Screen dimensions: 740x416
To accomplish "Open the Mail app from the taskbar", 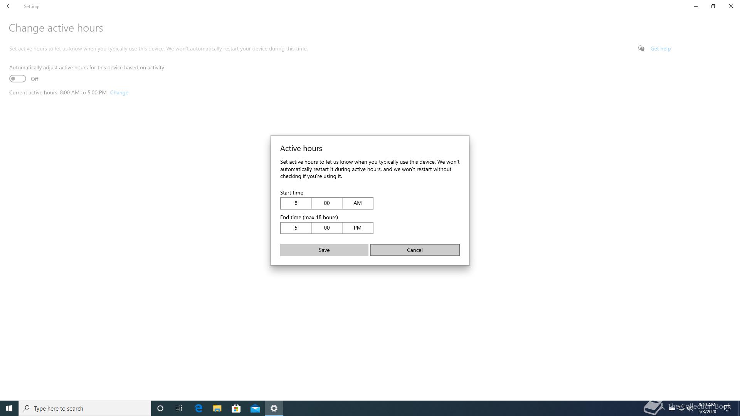I will [255, 408].
